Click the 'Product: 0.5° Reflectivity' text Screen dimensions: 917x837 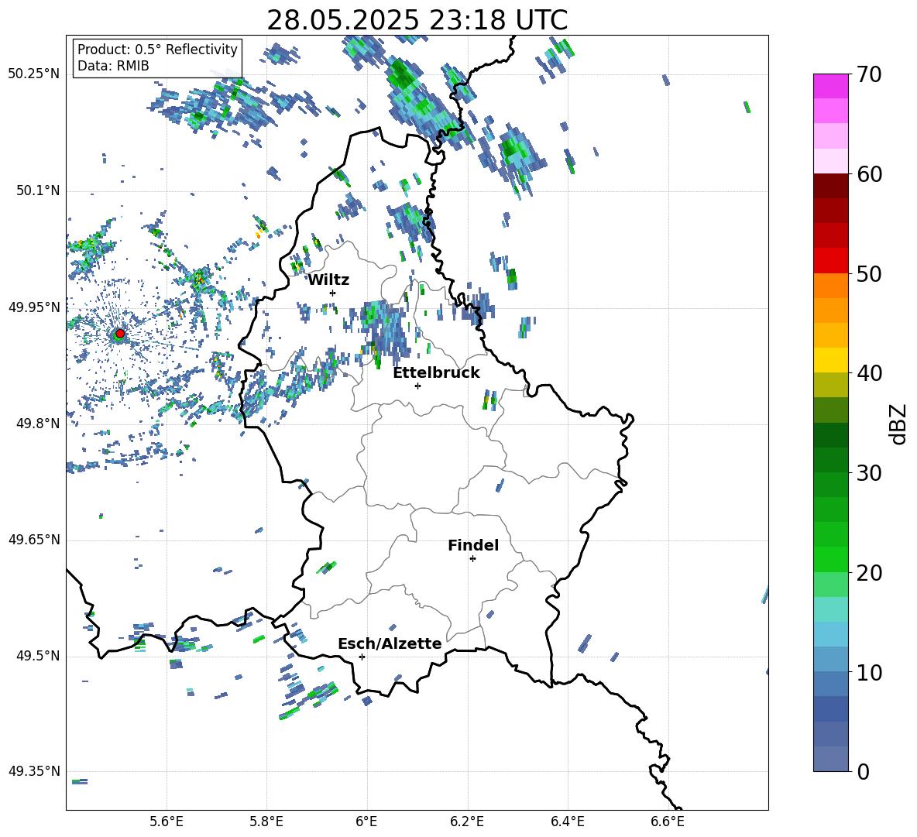(x=157, y=50)
